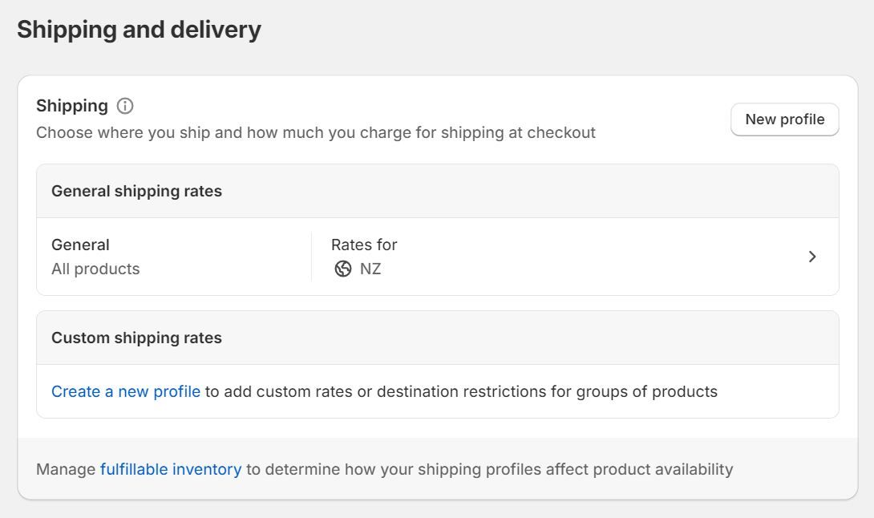Select the NZ shipping zone text

click(x=370, y=269)
